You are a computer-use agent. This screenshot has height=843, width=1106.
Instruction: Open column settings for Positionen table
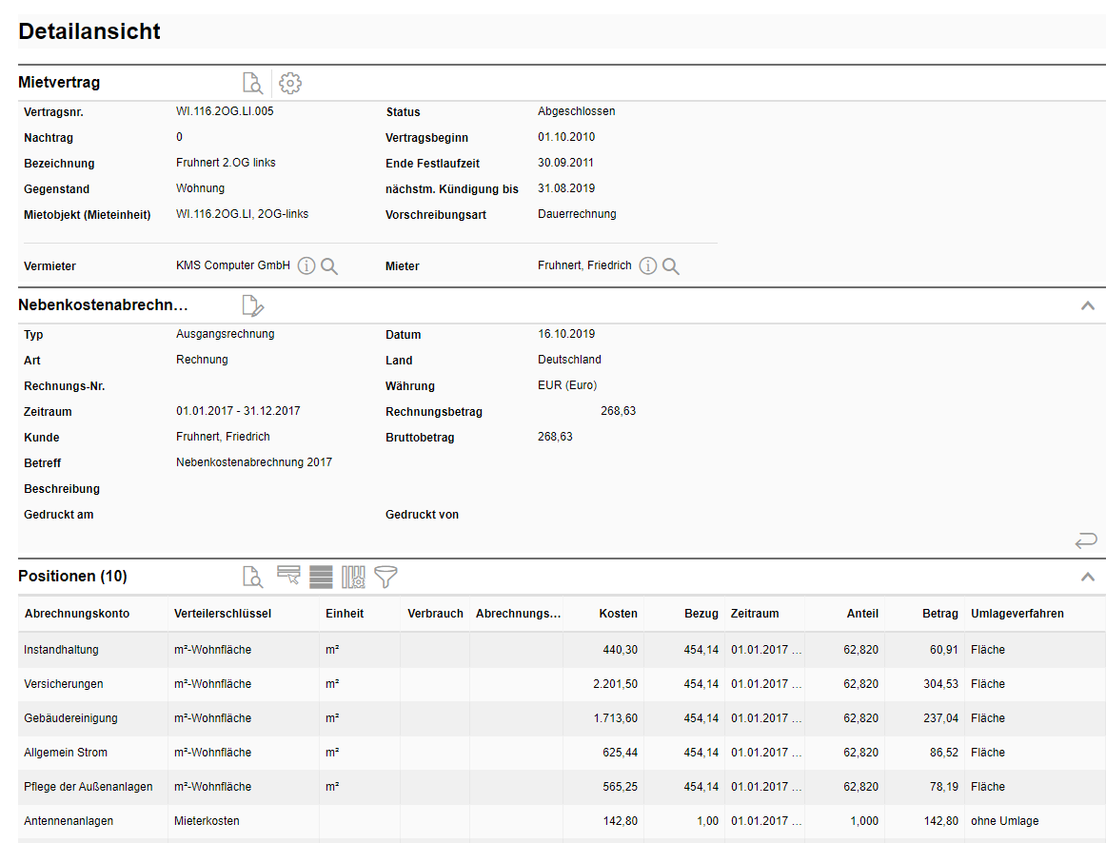353,577
